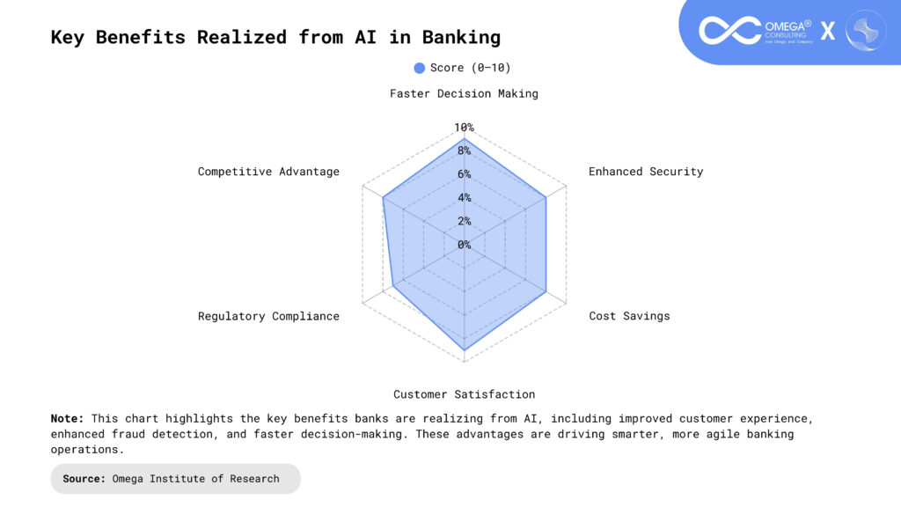Click the Source: Omega Institute of Research pill
901x507 pixels.
[x=175, y=479]
